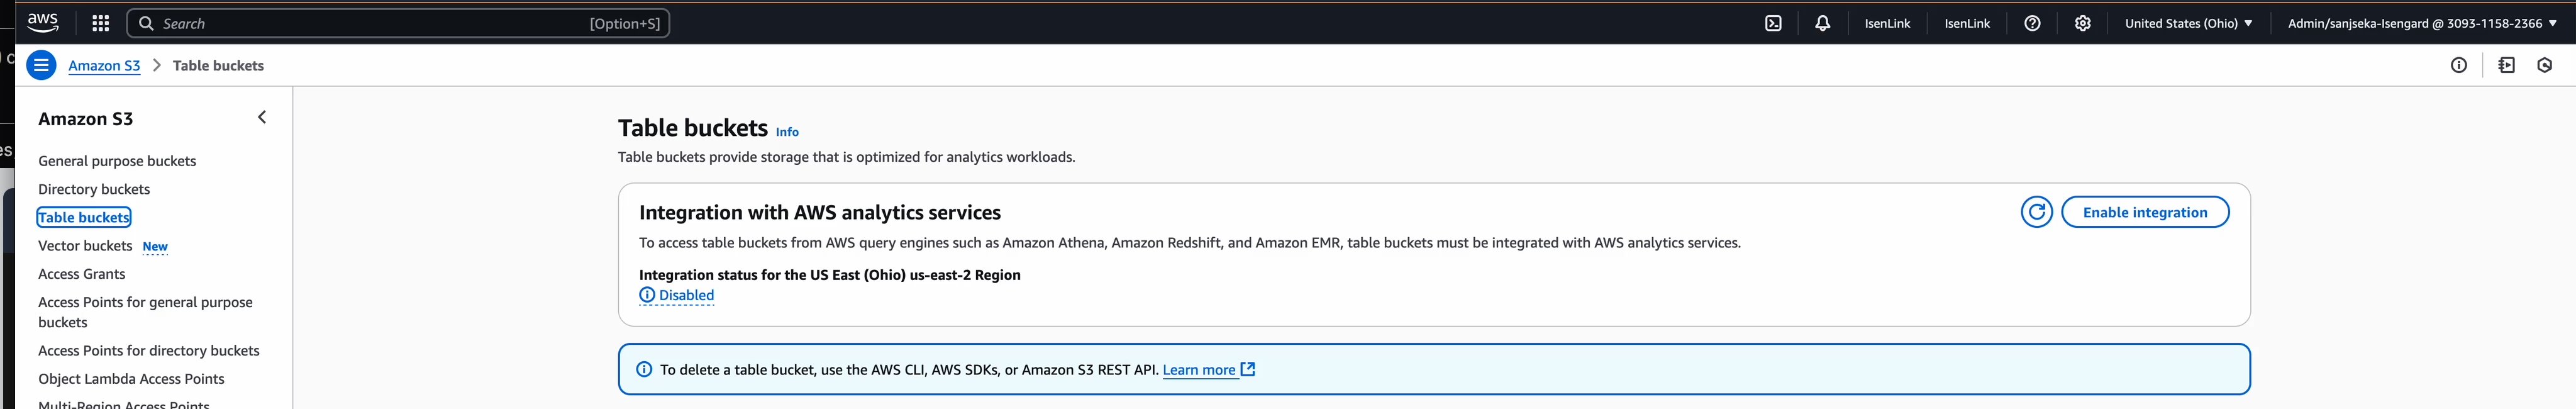The height and width of the screenshot is (409, 2576).
Task: Click the AWS logo home icon
Action: point(43,22)
